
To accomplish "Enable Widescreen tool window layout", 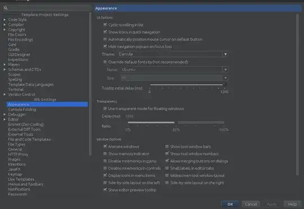I will (x=167, y=175).
